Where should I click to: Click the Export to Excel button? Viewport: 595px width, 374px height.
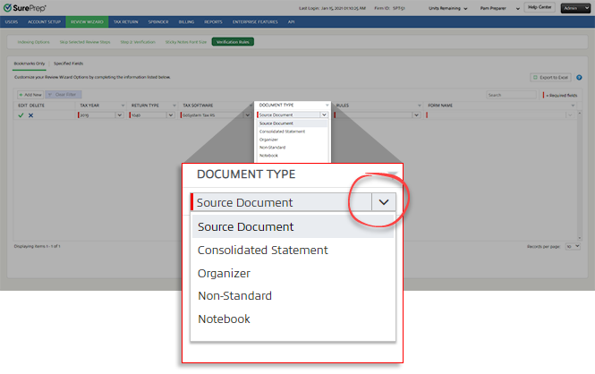pos(549,78)
